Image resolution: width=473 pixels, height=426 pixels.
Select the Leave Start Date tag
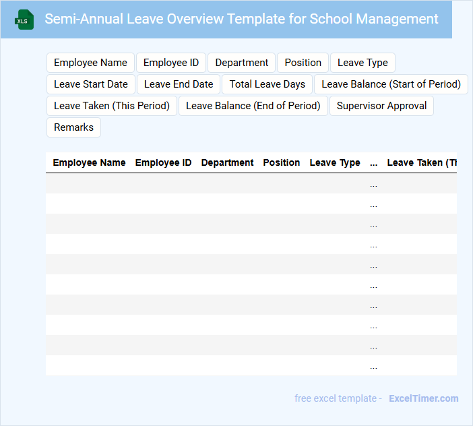tap(90, 84)
